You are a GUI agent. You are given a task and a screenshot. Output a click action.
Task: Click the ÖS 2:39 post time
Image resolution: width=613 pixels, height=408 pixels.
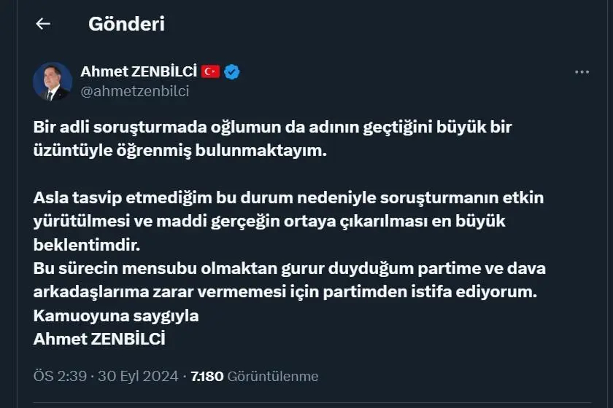point(61,377)
